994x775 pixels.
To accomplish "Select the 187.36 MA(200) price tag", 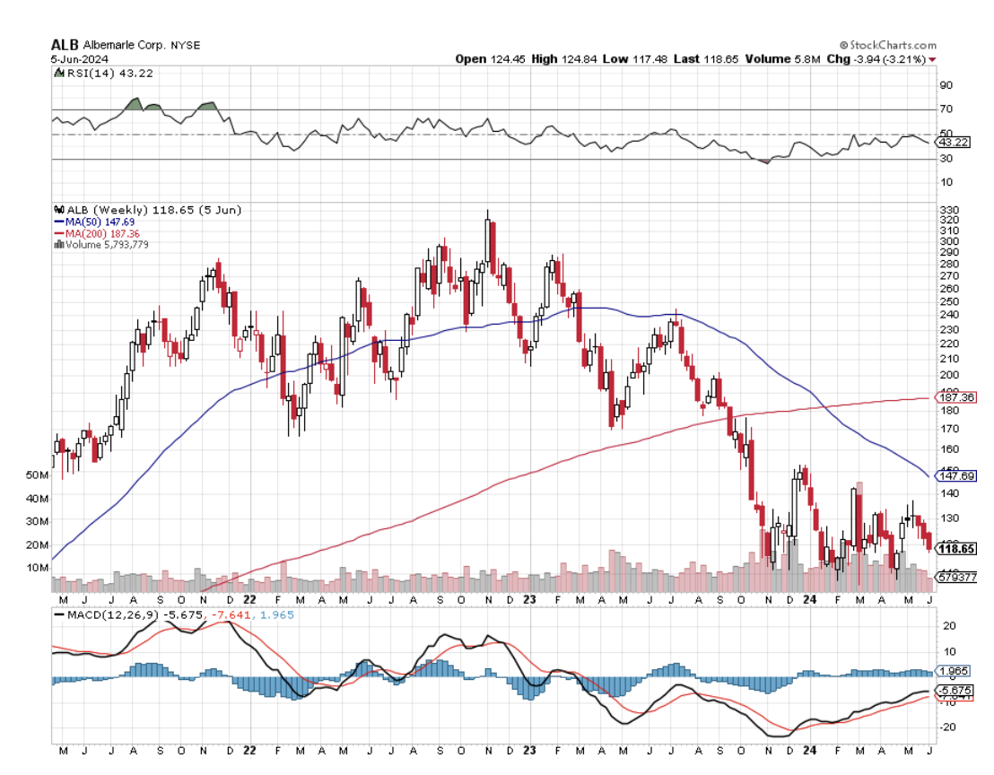I will click(x=956, y=396).
